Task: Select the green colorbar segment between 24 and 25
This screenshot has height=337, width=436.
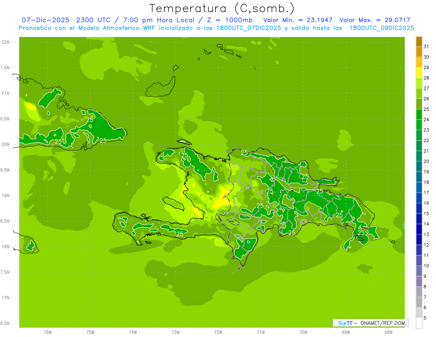Action: [419, 115]
